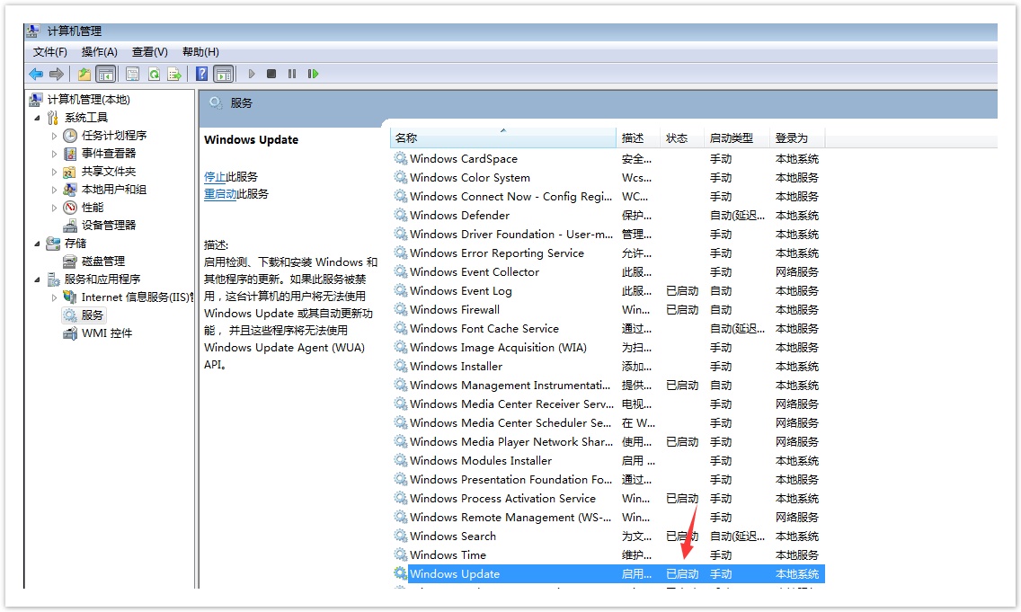The width and height of the screenshot is (1021, 612).
Task: Expand the 性能 node
Action: click(x=54, y=208)
